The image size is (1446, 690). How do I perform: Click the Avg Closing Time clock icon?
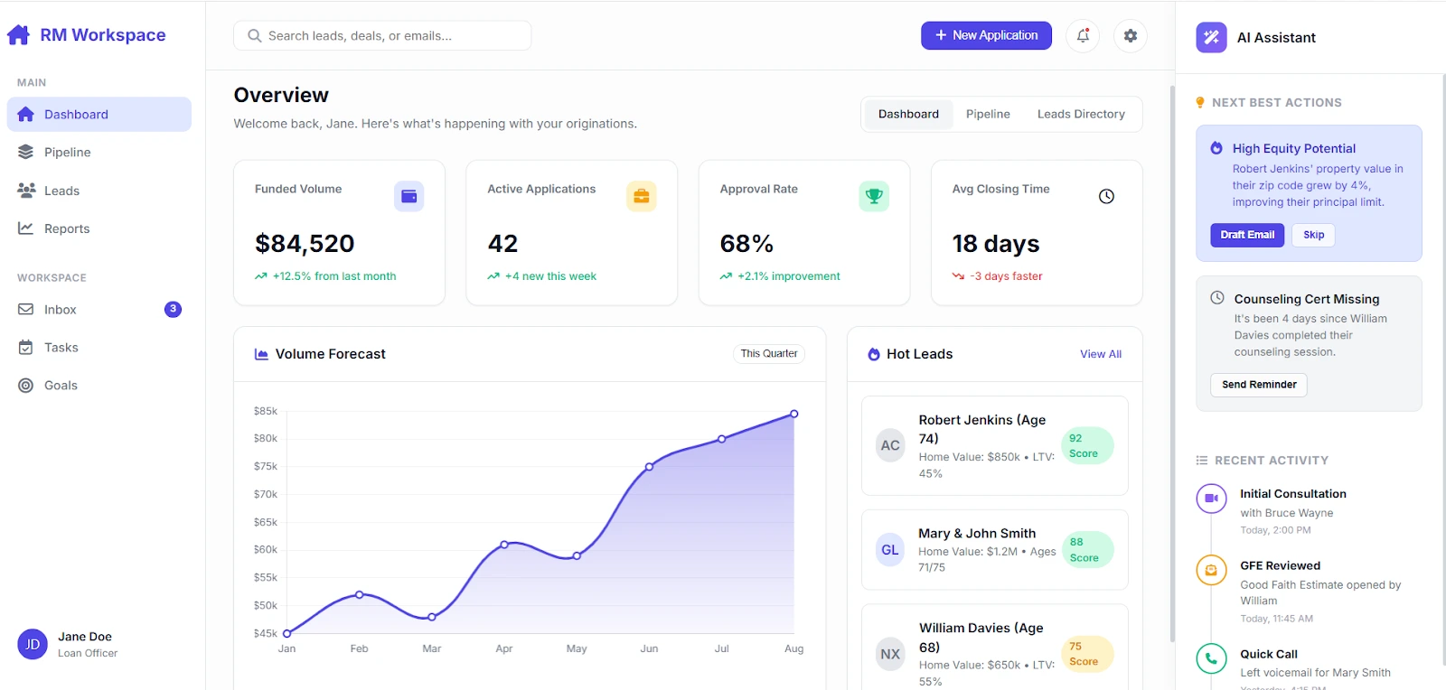click(x=1106, y=196)
